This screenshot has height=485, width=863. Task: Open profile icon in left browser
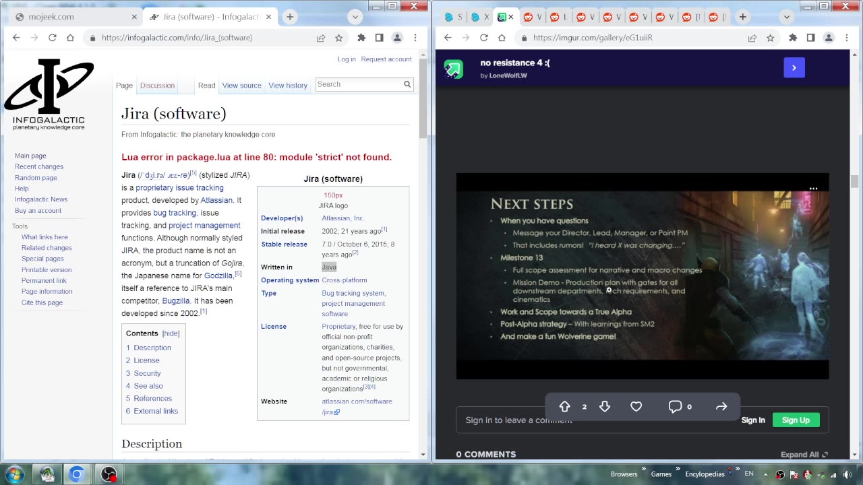[397, 38]
